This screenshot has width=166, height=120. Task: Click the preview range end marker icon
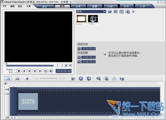(x=79, y=61)
